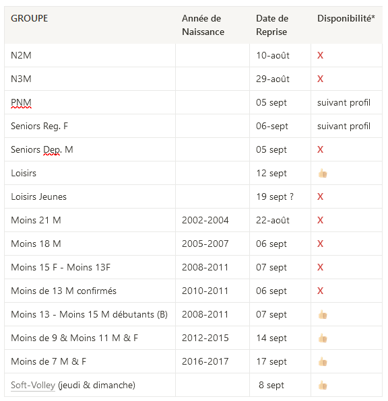Select the red X in Loisirs Jeunes row
The height and width of the screenshot is (401, 388).
(x=320, y=196)
